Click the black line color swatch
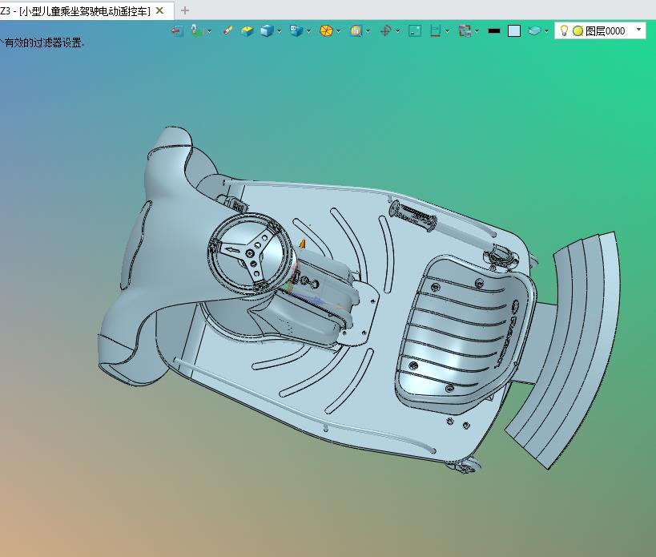This screenshot has height=557, width=656. [494, 31]
